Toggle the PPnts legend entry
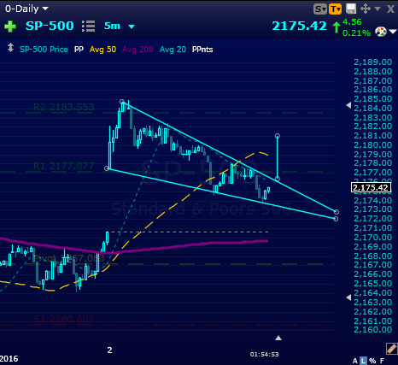Screen dimensions: 398x365 click(x=202, y=50)
